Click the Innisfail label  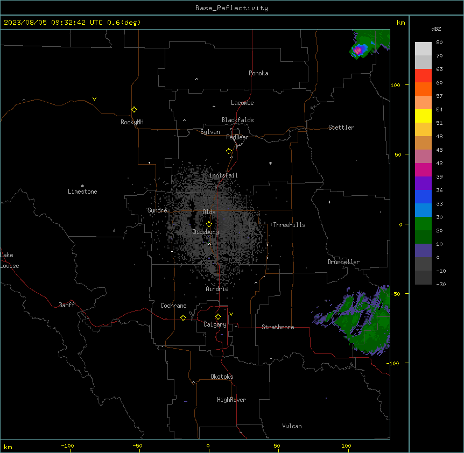point(223,175)
